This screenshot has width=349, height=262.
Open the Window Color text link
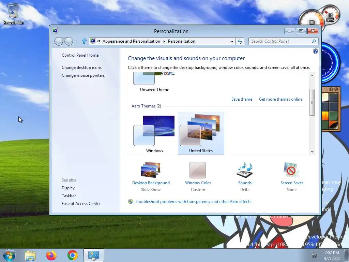point(198,183)
